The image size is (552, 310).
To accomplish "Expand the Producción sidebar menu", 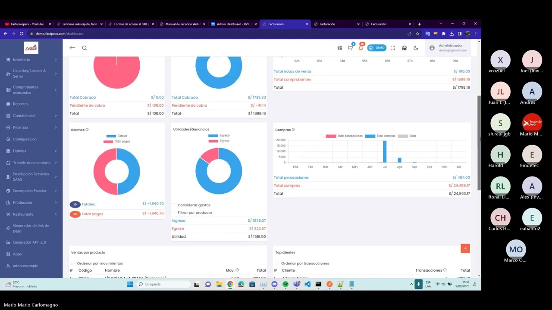I will [31, 202].
